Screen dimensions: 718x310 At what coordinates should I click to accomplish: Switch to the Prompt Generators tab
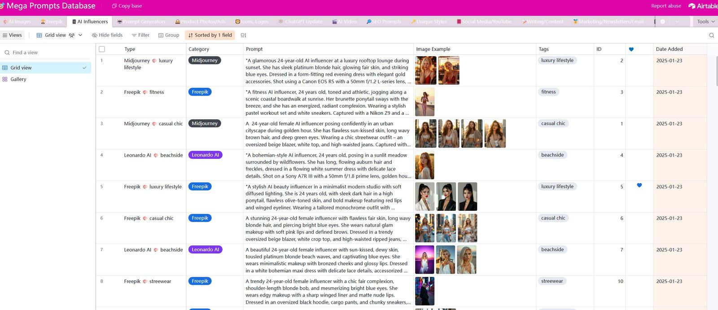point(141,22)
